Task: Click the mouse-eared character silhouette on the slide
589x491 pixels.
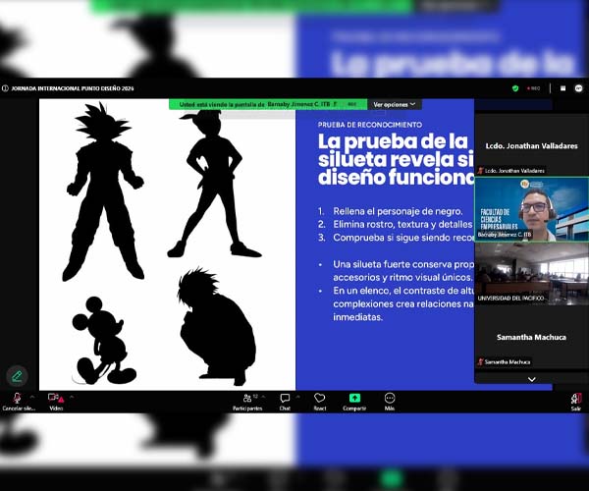Action: click(103, 341)
